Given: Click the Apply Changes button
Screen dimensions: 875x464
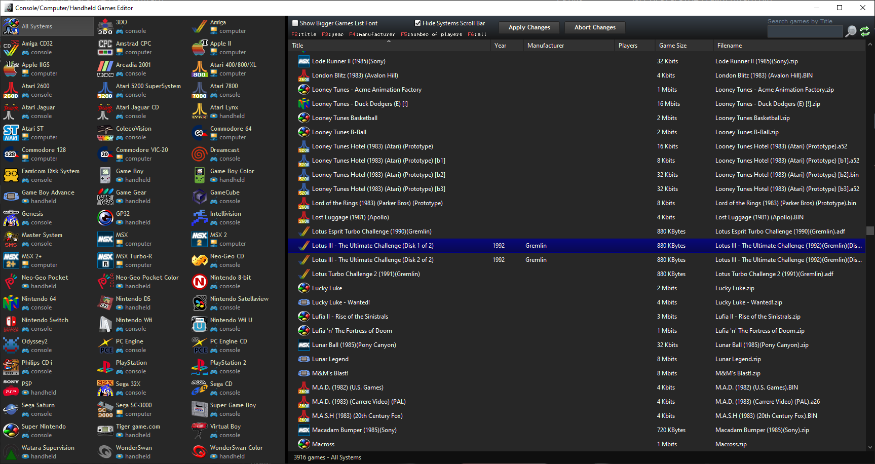Looking at the screenshot, I should tap(529, 27).
